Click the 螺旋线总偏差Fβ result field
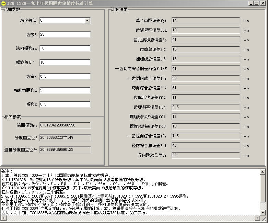 pyautogui.click(x=206, y=59)
